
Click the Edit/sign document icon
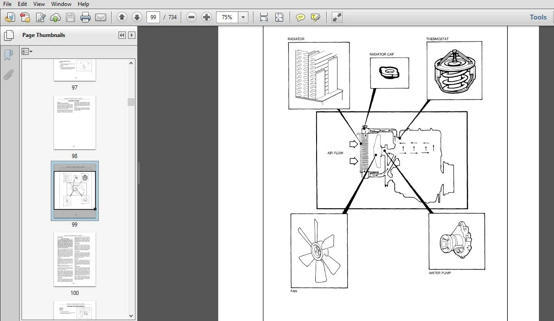click(x=40, y=17)
